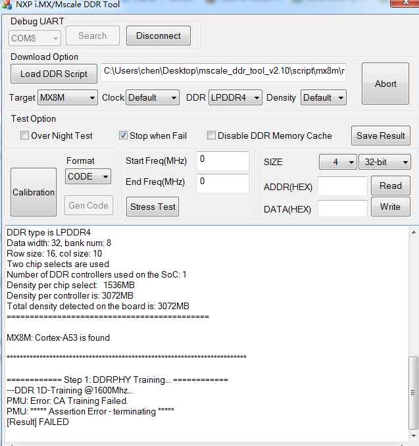Click log line 'DDR 1D-Training @1600Mhz...'

(x=70, y=390)
